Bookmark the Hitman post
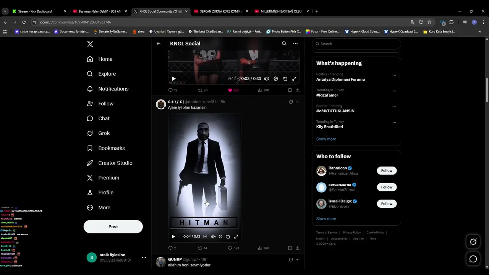This screenshot has height=275, width=489. click(x=290, y=248)
